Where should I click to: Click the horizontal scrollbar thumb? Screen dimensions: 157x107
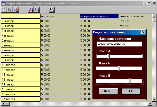[x=7, y=103]
